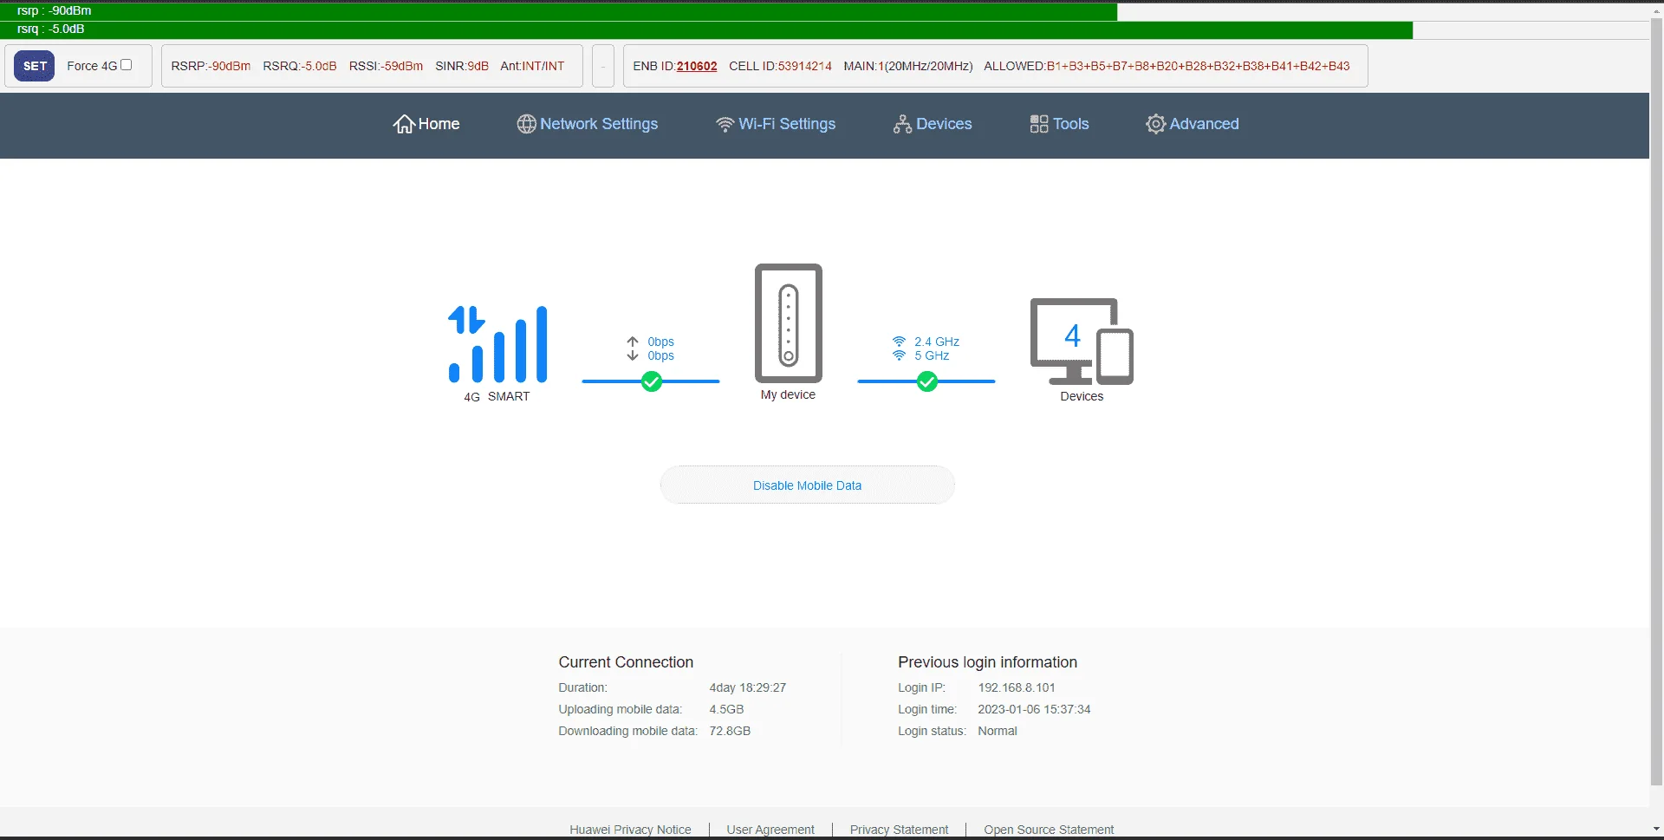Click Uploading mobile data value 4.5GB
Image resolution: width=1664 pixels, height=840 pixels.
(726, 709)
